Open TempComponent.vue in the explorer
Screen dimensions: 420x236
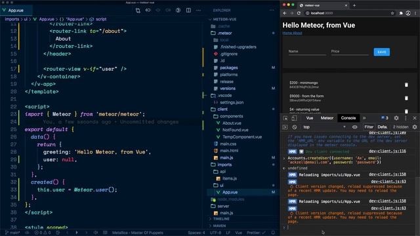[242, 137]
